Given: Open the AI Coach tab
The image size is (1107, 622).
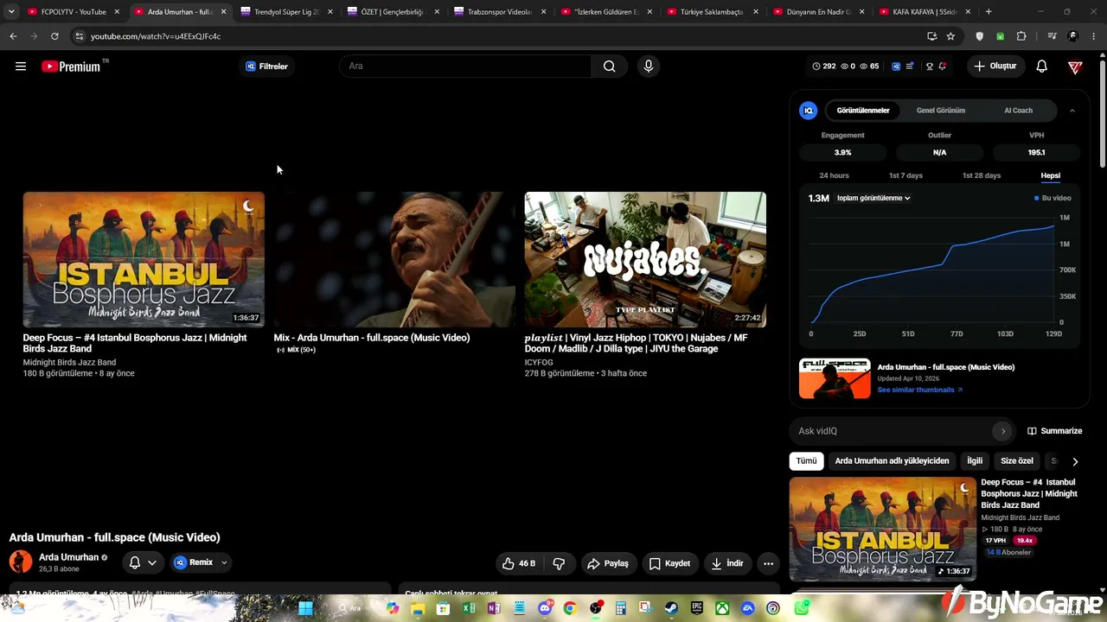Looking at the screenshot, I should point(1018,111).
